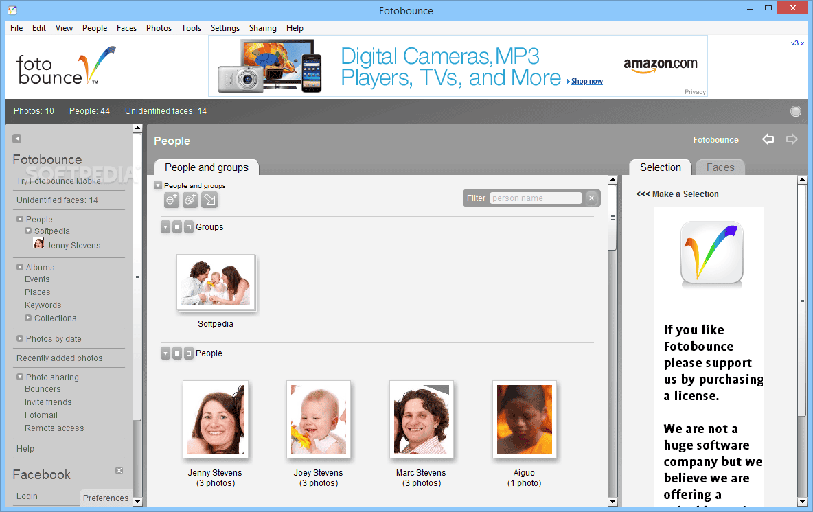The width and height of the screenshot is (813, 512).
Task: Clear the person name filter
Action: coord(592,198)
